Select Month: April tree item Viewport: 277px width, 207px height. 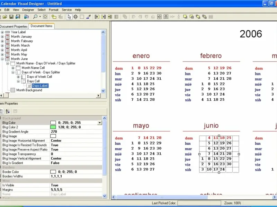click(19, 50)
